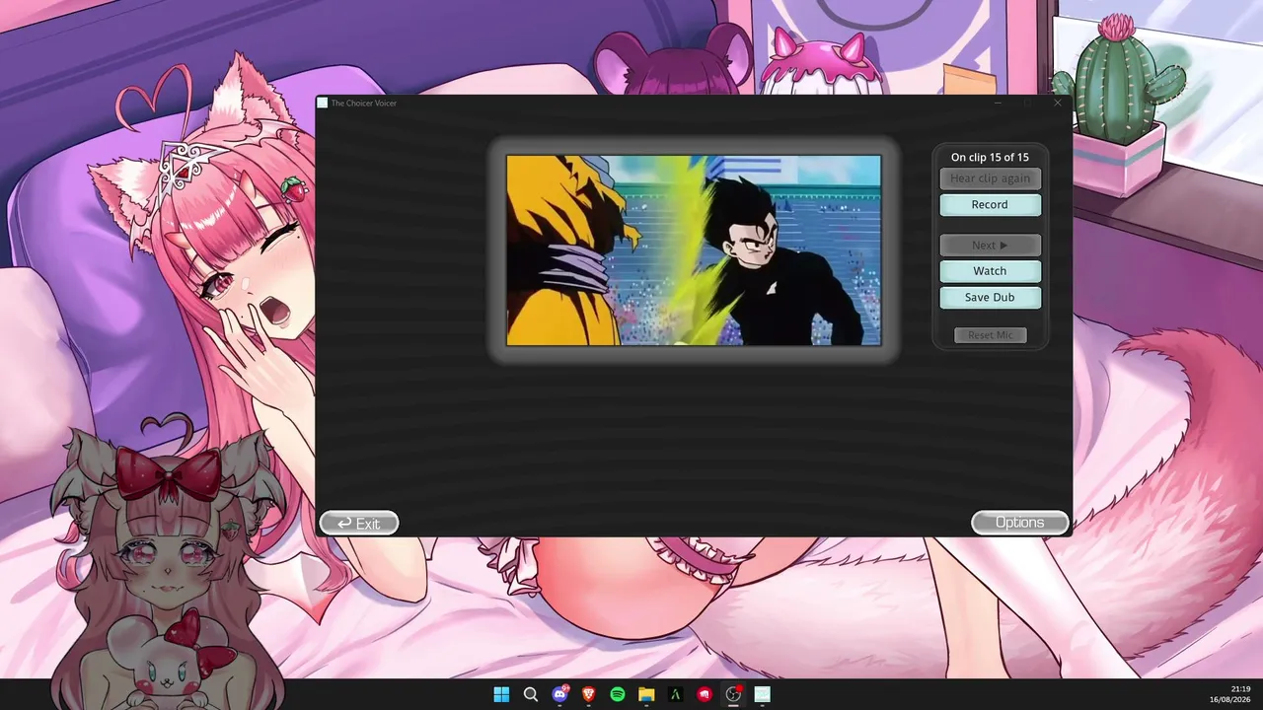Open the Windows Start menu
The width and height of the screenshot is (1263, 710).
(501, 694)
